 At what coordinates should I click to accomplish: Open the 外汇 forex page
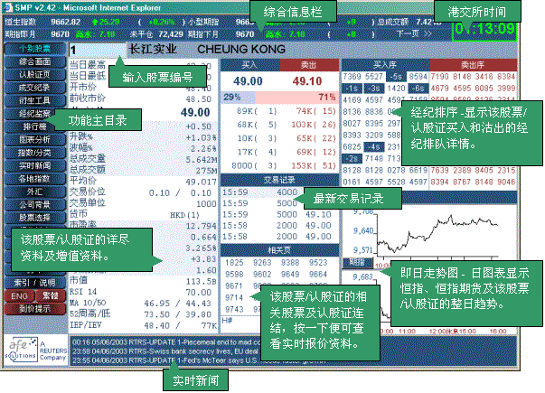click(34, 192)
